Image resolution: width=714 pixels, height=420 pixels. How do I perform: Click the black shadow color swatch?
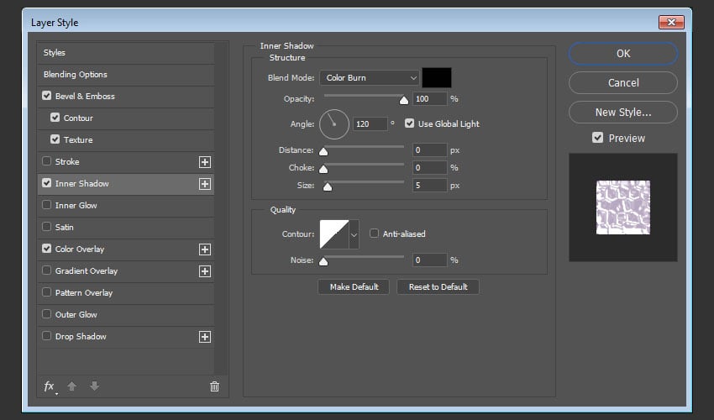pyautogui.click(x=437, y=78)
